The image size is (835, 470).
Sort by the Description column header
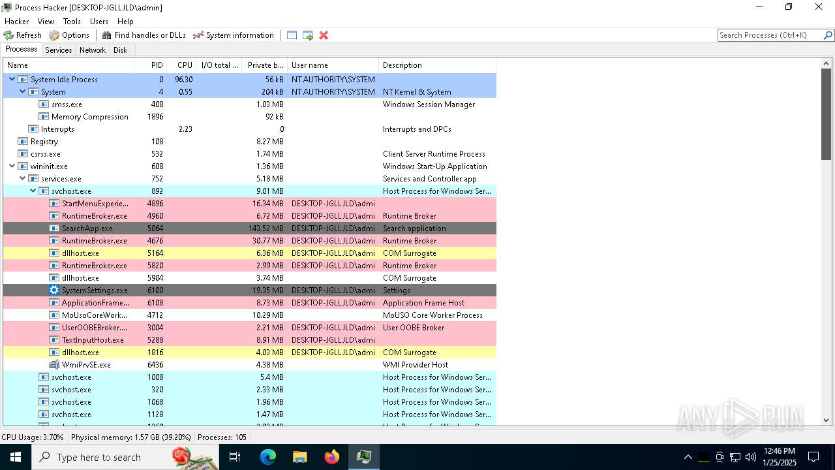438,65
